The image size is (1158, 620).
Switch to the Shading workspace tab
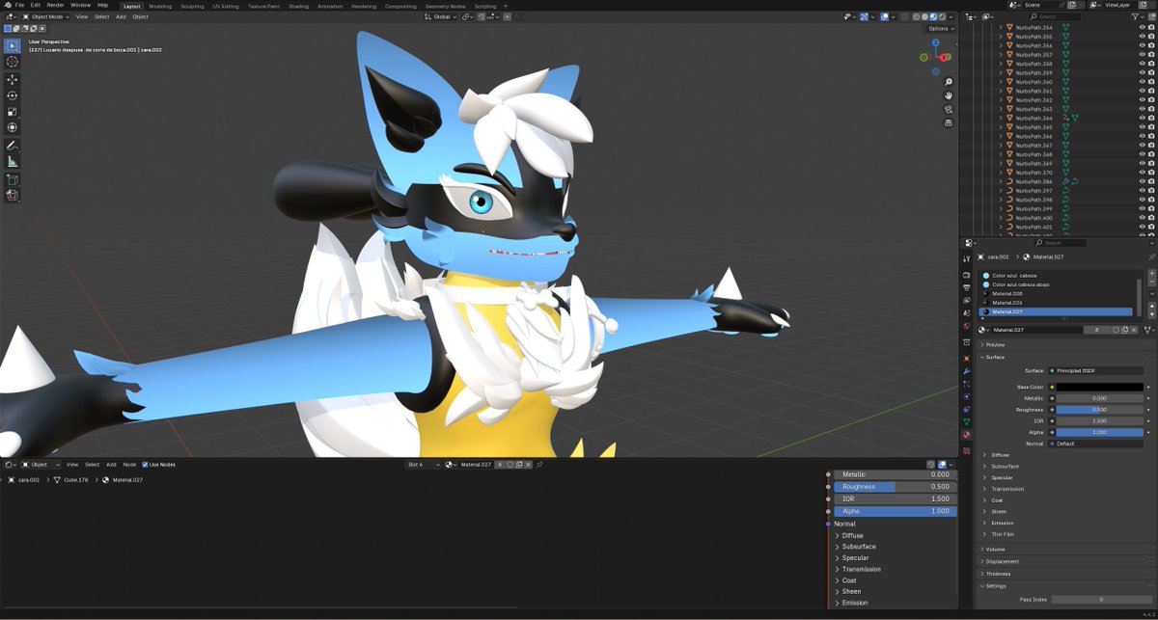point(299,6)
